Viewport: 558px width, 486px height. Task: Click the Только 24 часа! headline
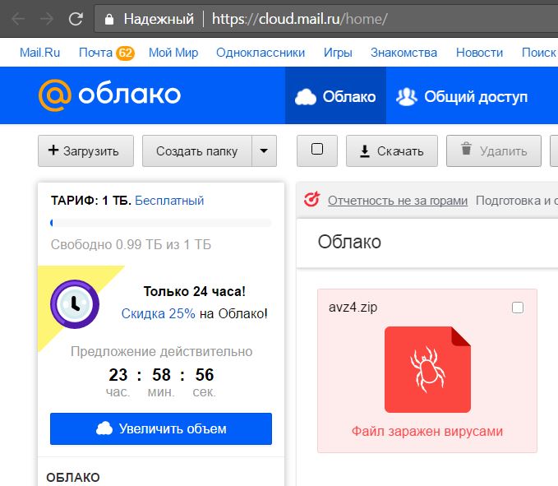tap(194, 291)
